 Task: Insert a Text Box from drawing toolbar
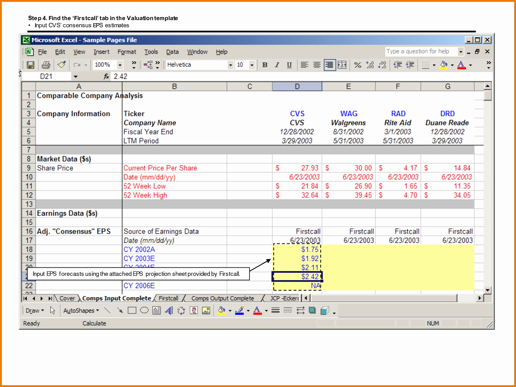tap(157, 310)
